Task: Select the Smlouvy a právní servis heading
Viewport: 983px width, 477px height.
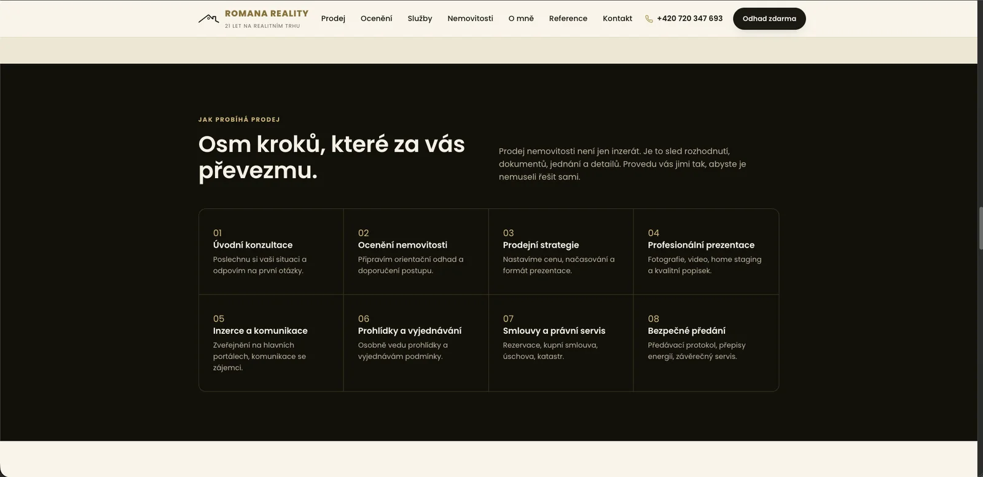Action: point(554,331)
